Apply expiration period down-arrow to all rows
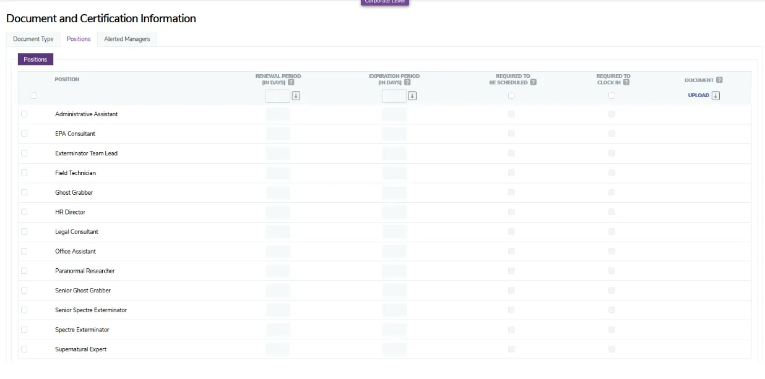This screenshot has width=765, height=379. click(x=412, y=96)
